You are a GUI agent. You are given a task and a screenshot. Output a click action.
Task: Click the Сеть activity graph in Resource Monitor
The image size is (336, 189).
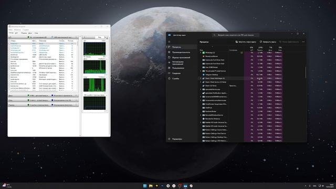click(94, 85)
